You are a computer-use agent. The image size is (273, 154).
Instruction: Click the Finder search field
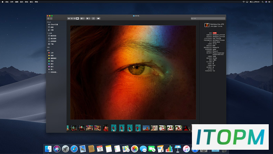click(208, 18)
